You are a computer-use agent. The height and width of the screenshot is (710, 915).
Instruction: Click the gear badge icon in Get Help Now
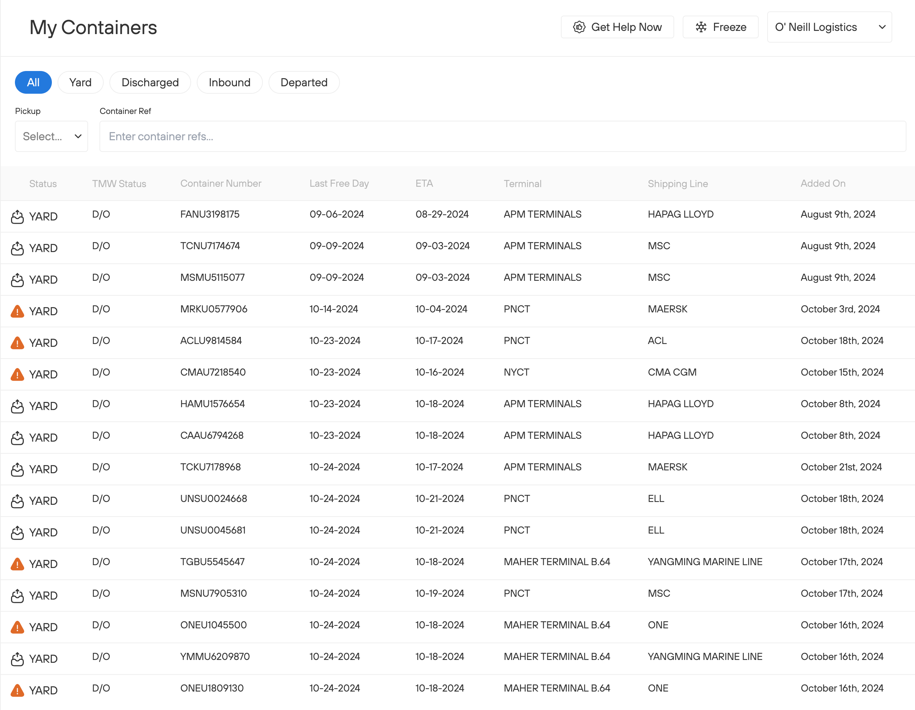click(x=579, y=27)
